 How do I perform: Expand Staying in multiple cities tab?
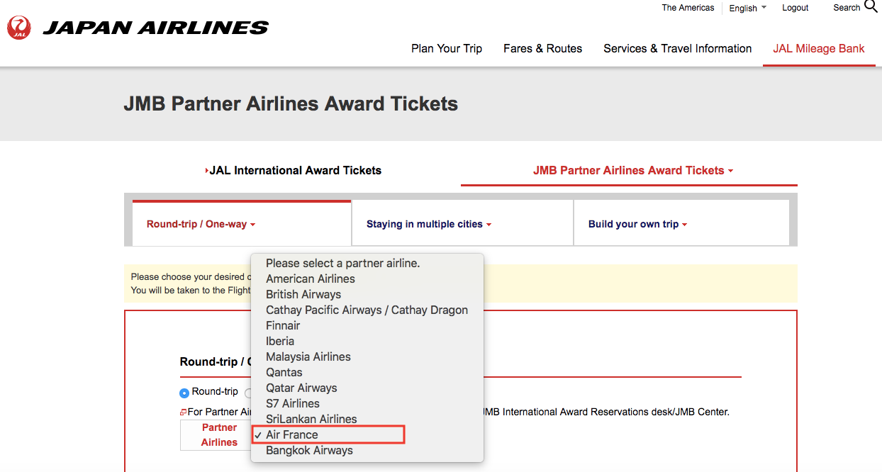click(428, 224)
